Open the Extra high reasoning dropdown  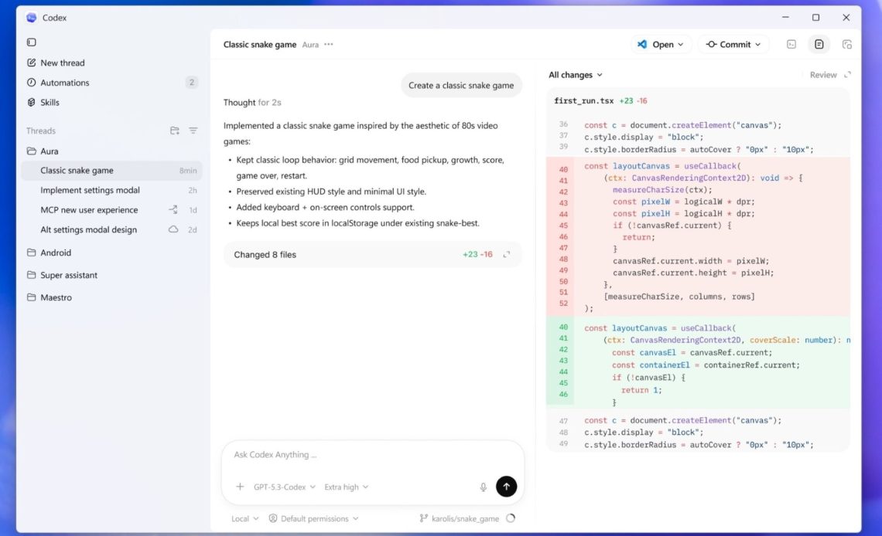(x=346, y=487)
